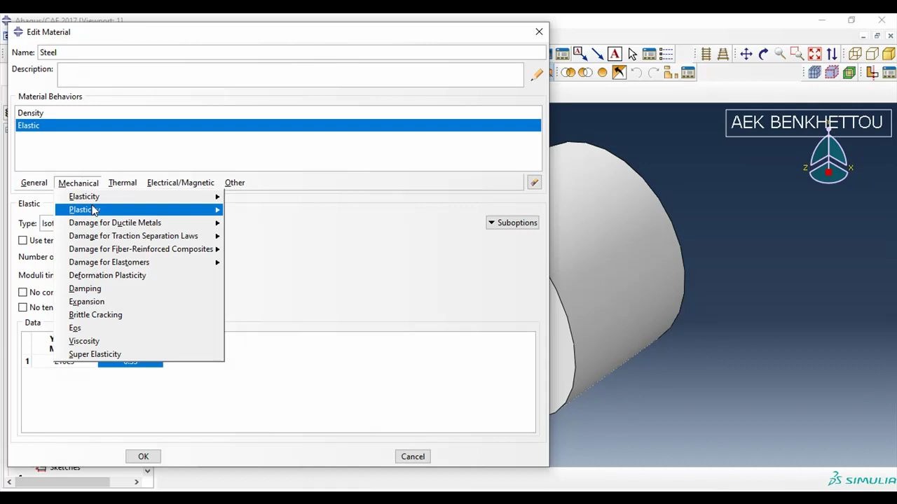Select the Pan View tool
The height and width of the screenshot is (504, 897).
[x=746, y=54]
